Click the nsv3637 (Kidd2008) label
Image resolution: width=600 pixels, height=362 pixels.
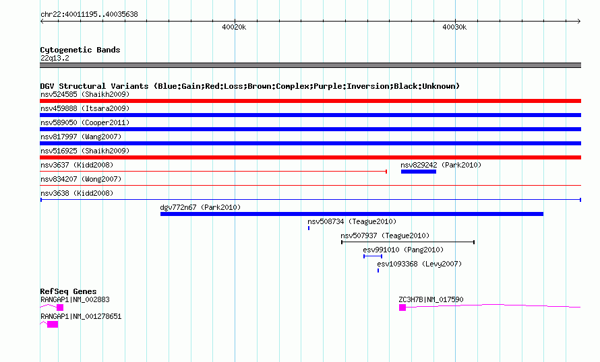(77, 165)
